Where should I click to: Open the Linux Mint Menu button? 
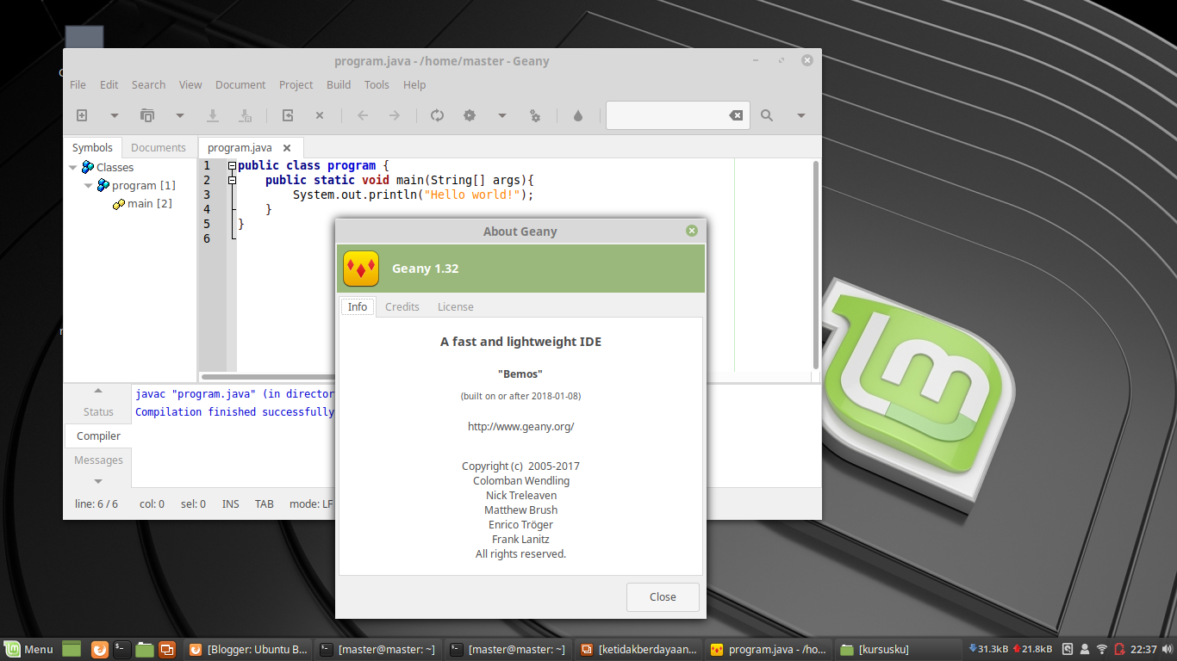(x=29, y=649)
